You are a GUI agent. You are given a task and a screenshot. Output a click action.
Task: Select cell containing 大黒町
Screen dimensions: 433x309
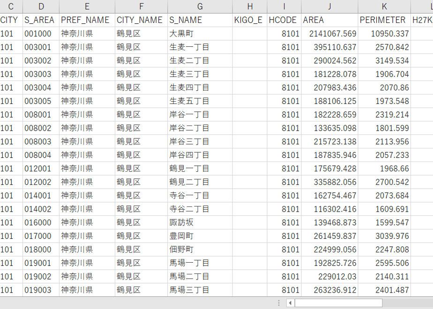coord(200,34)
